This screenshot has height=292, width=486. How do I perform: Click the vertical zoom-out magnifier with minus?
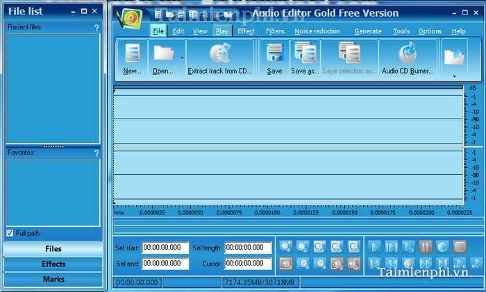[x=319, y=264]
